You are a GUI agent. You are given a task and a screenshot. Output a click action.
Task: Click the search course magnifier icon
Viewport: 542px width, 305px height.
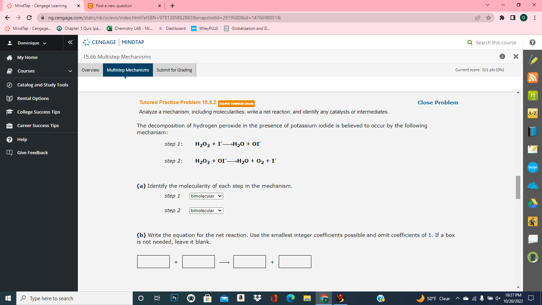[x=470, y=42]
